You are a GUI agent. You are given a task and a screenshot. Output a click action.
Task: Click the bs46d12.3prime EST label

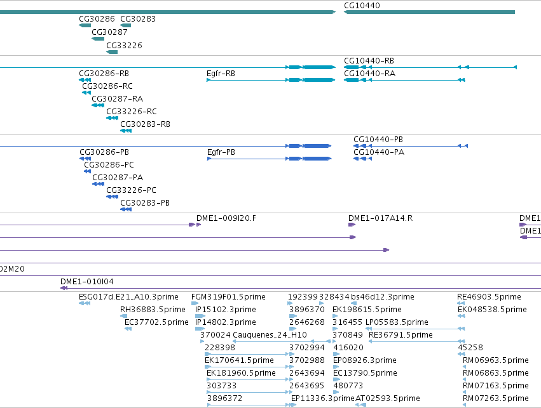point(383,297)
